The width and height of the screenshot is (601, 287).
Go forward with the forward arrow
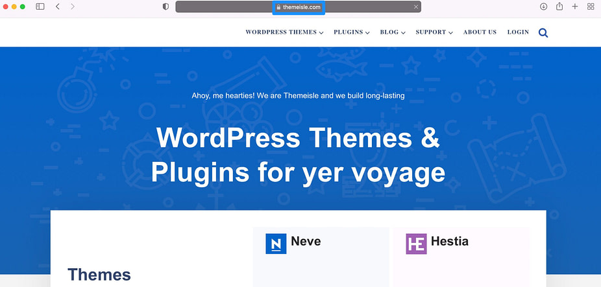[73, 6]
